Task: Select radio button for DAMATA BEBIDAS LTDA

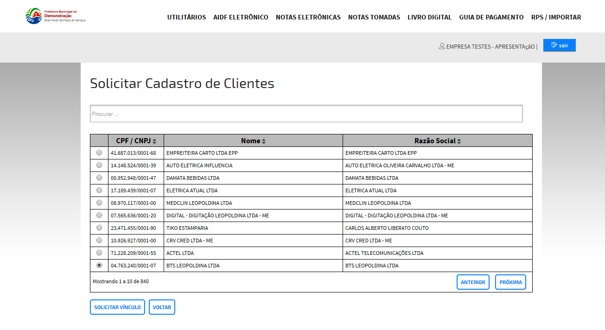Action: 99,178
